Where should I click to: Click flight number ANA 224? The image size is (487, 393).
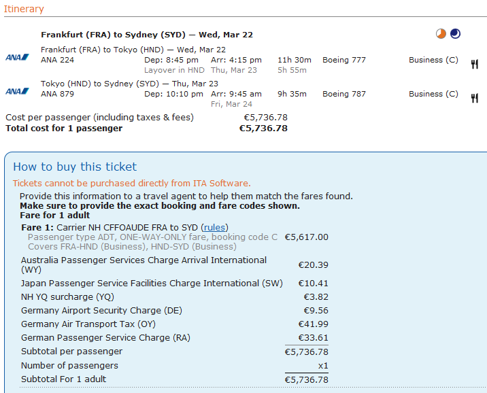(57, 60)
